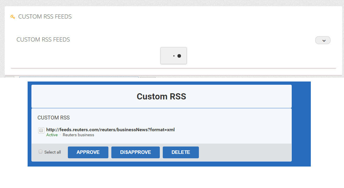Hit the DELETE button

coord(181,152)
